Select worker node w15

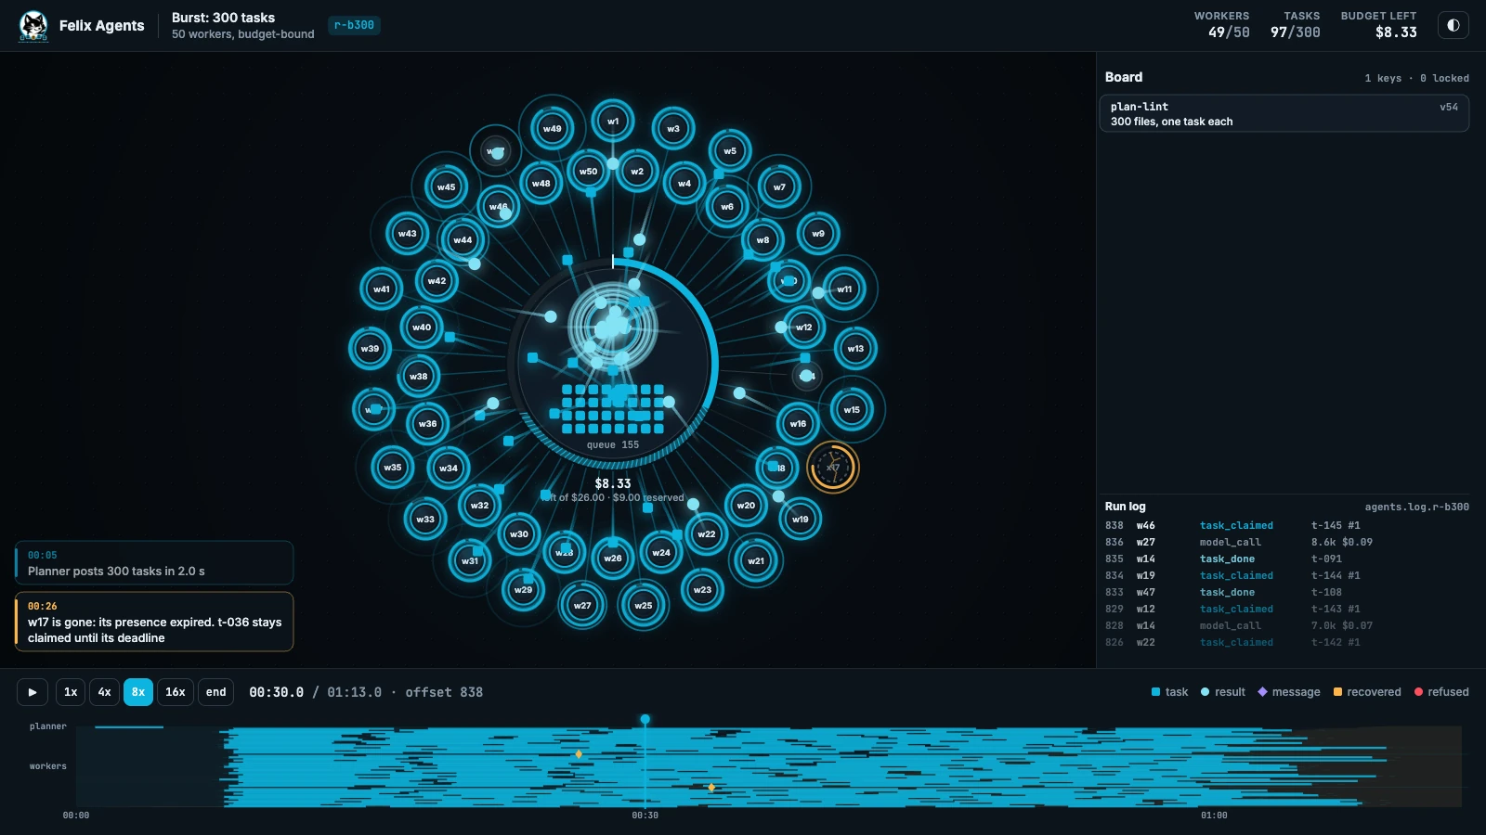pyautogui.click(x=852, y=409)
